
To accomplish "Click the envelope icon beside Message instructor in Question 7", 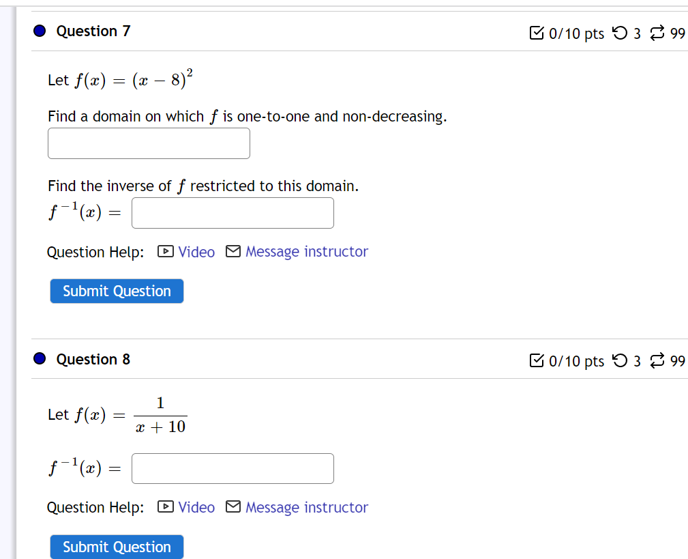I will (233, 252).
